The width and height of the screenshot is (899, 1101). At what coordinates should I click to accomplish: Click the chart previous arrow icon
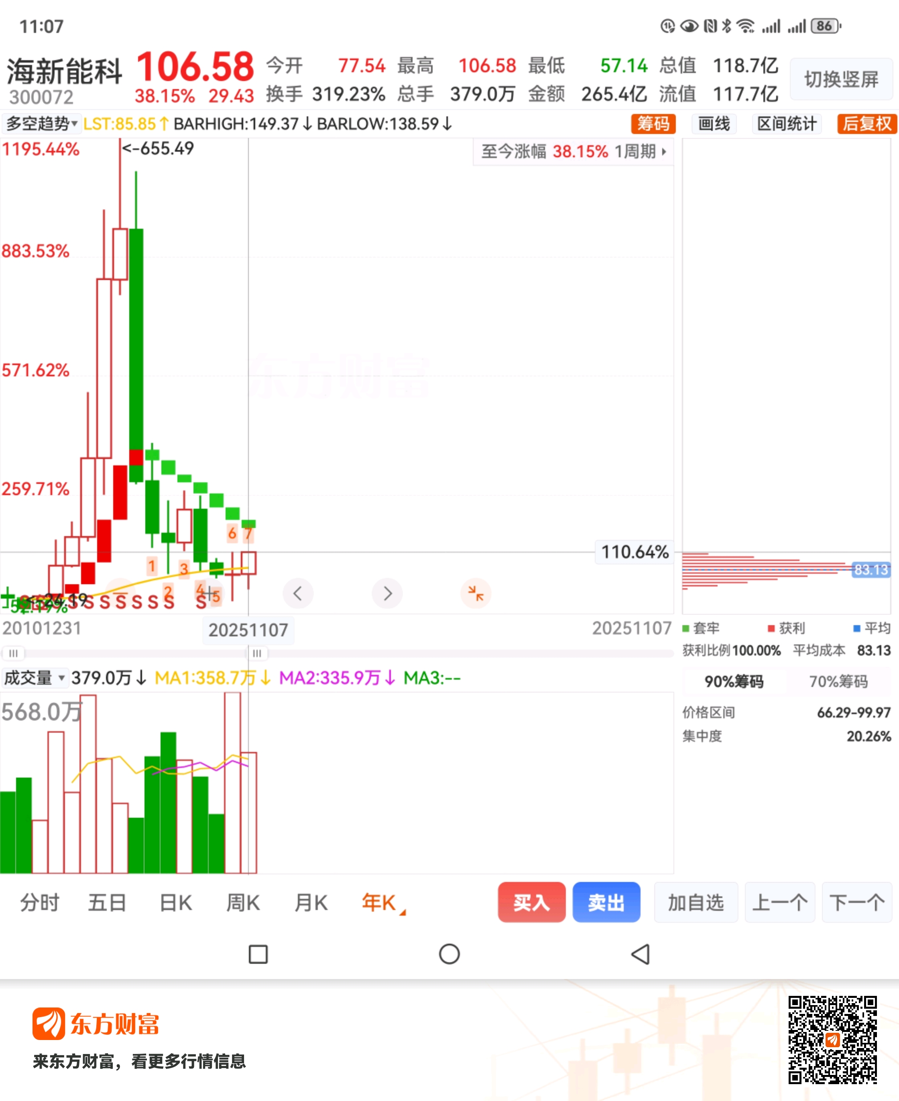[x=298, y=593]
